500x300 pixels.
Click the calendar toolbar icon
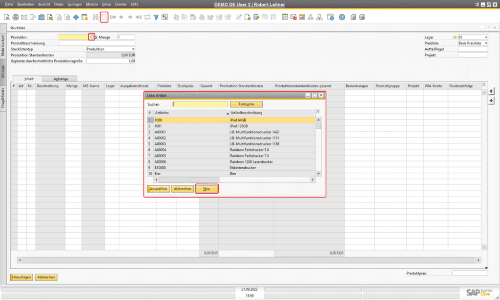pos(302,17)
